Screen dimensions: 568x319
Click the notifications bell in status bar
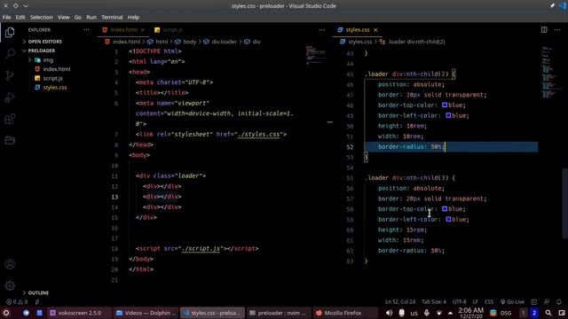coord(559,301)
